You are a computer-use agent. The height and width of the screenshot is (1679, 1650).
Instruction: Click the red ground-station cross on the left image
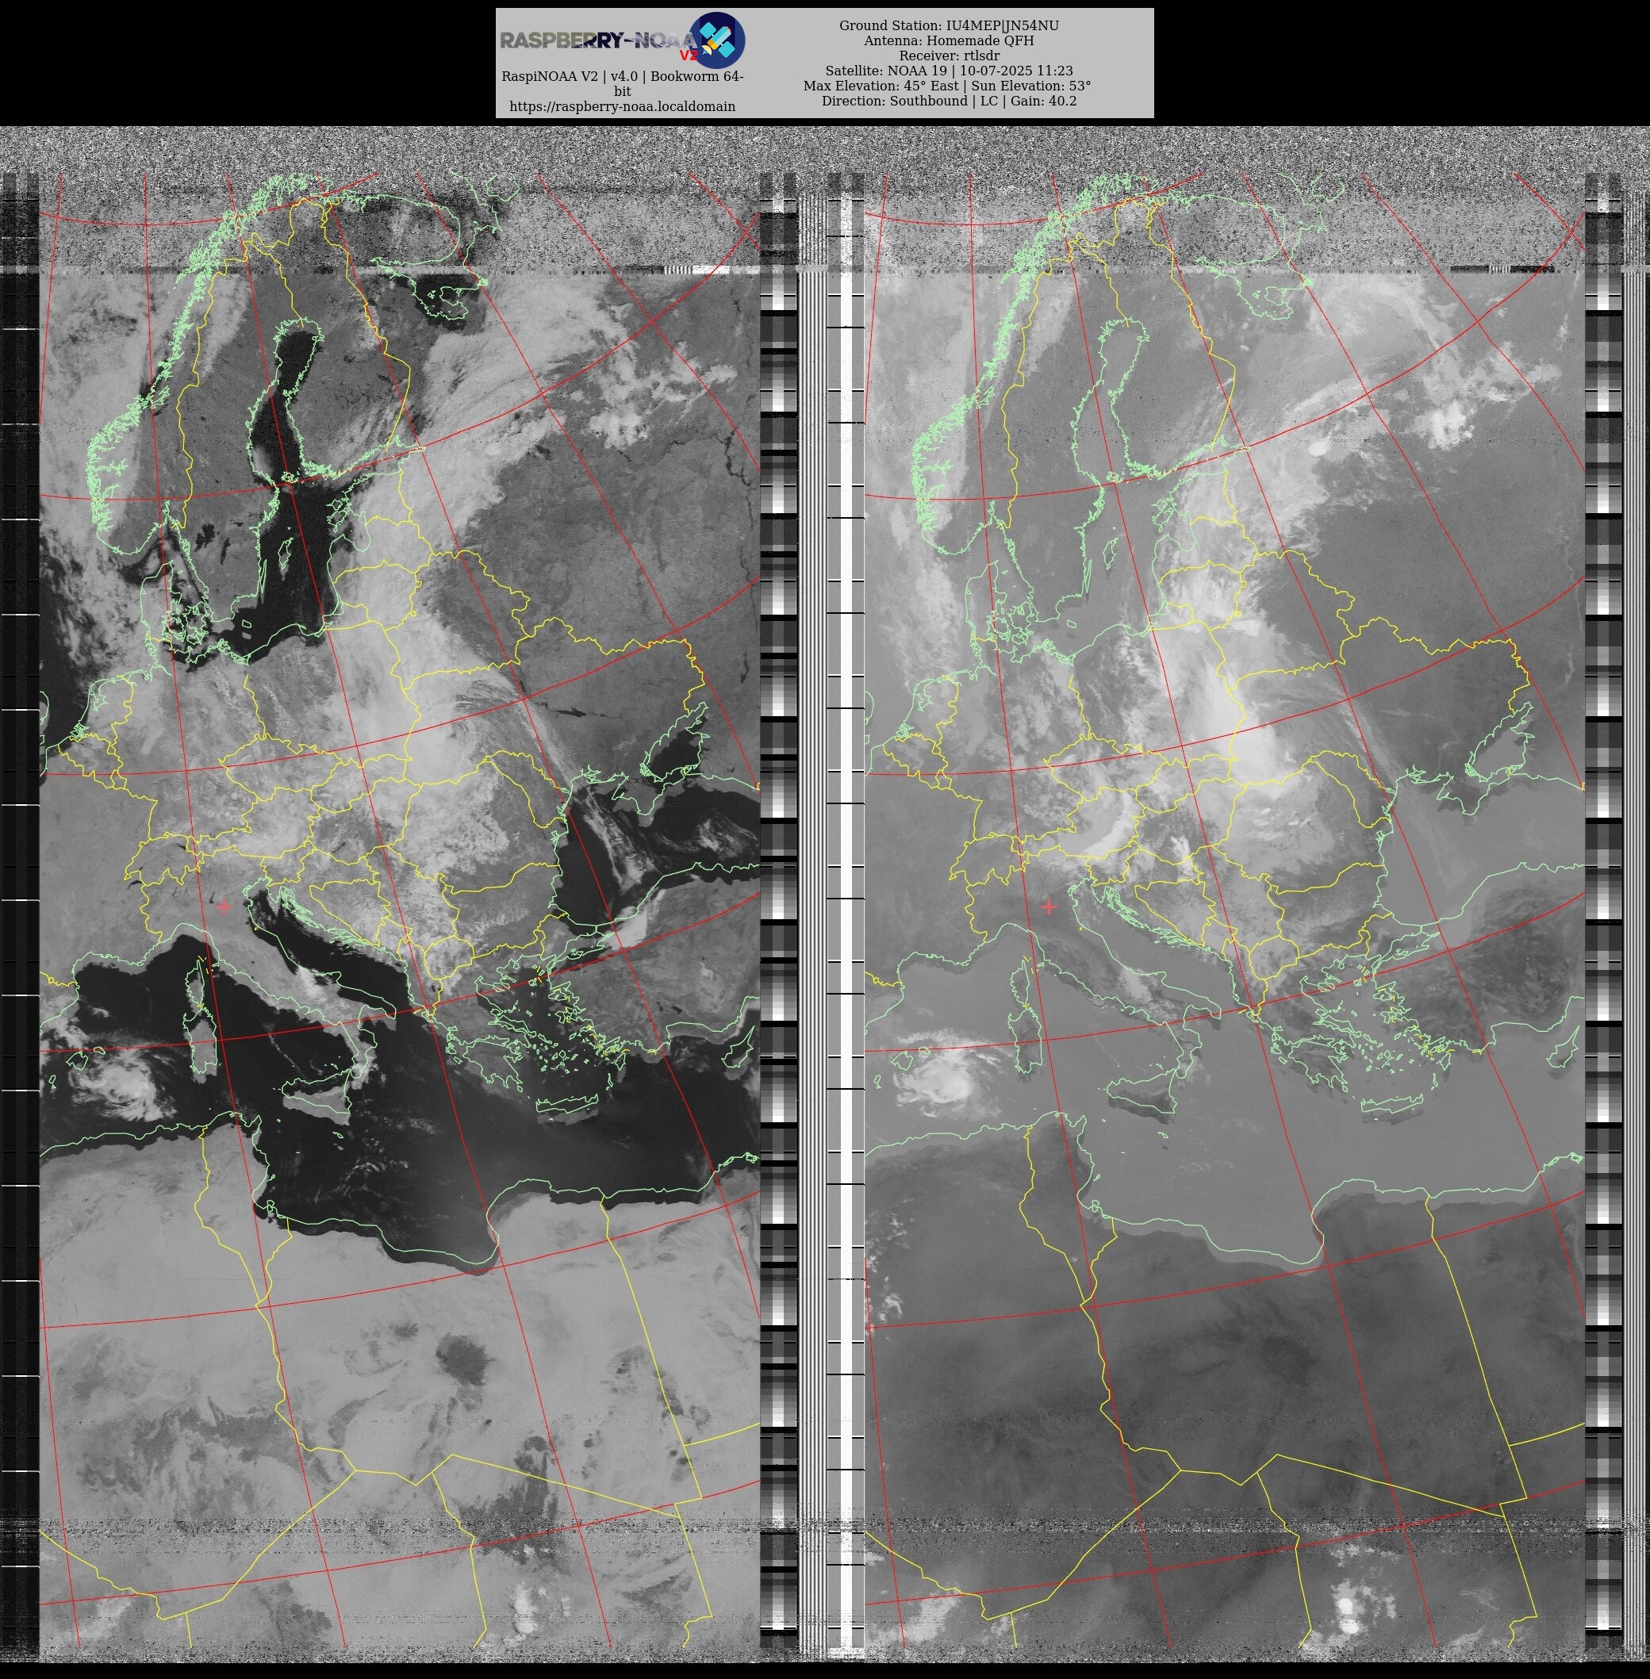(x=224, y=907)
